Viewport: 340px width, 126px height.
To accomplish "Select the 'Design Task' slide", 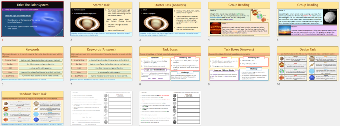I will click(x=308, y=64).
